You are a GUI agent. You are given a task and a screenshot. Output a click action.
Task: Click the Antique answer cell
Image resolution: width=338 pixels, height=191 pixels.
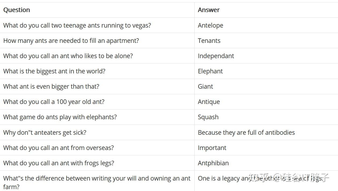(209, 102)
